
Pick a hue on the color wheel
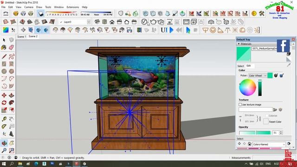(247, 87)
